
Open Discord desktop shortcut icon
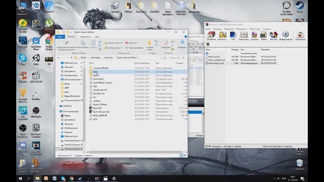pos(23,145)
